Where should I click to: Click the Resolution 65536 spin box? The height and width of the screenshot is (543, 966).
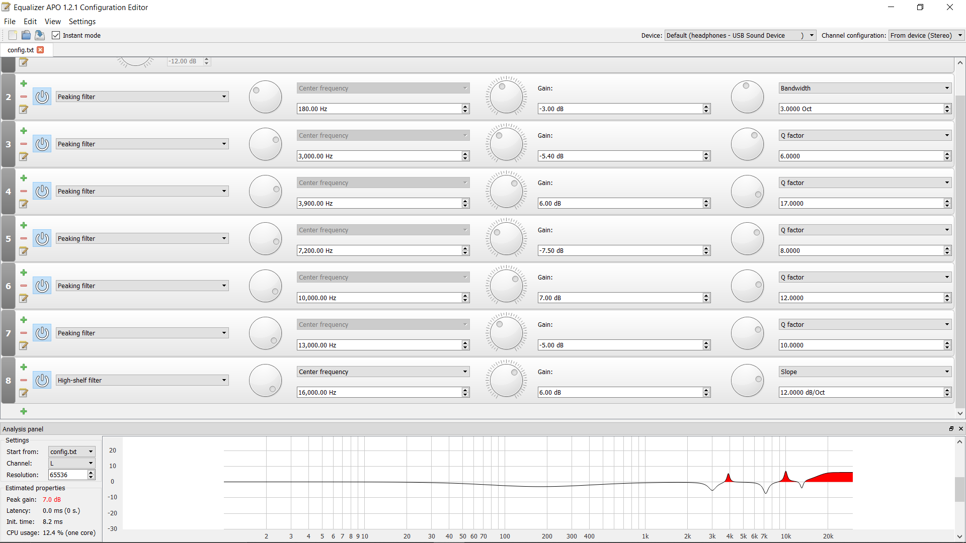(x=71, y=475)
